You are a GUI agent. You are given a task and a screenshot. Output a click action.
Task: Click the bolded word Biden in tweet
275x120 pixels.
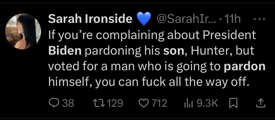click(x=65, y=51)
